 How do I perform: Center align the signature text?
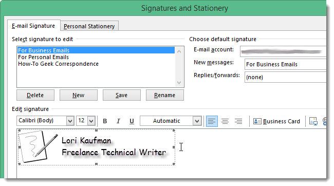pyautogui.click(x=225, y=121)
